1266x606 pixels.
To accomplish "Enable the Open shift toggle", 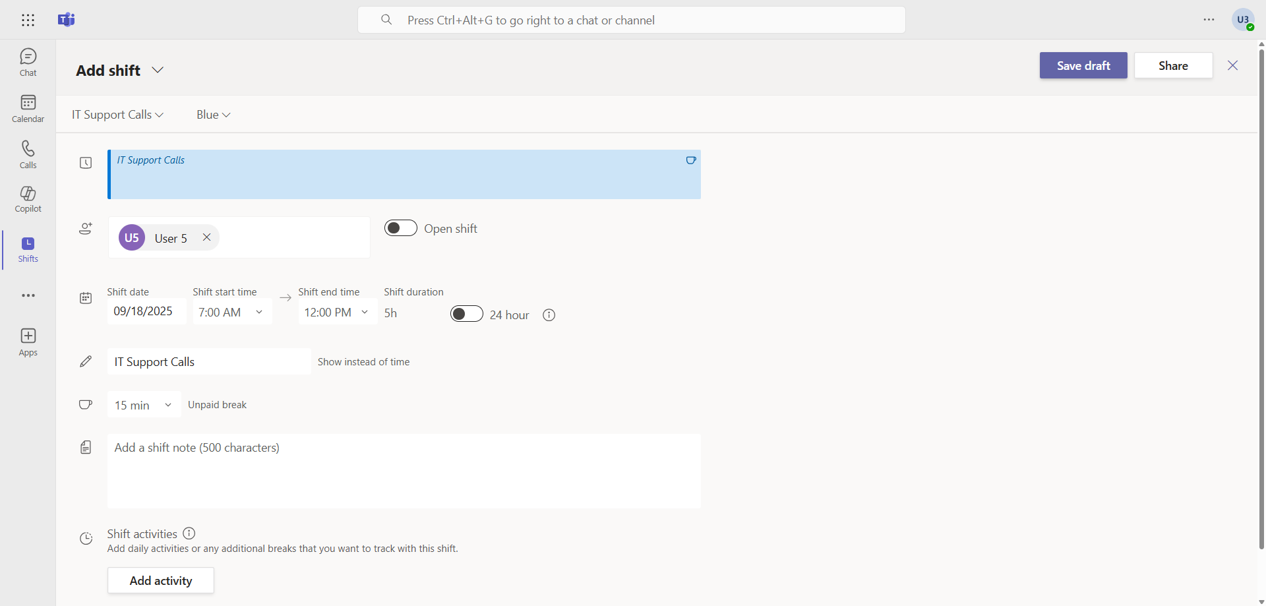I will point(401,228).
